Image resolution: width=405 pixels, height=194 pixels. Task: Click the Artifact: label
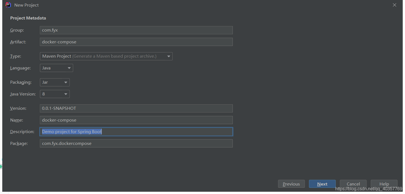18,42
